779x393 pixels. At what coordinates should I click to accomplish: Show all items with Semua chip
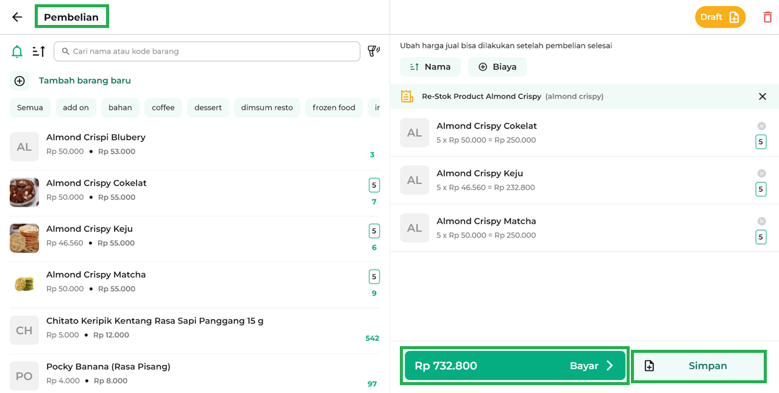[30, 108]
